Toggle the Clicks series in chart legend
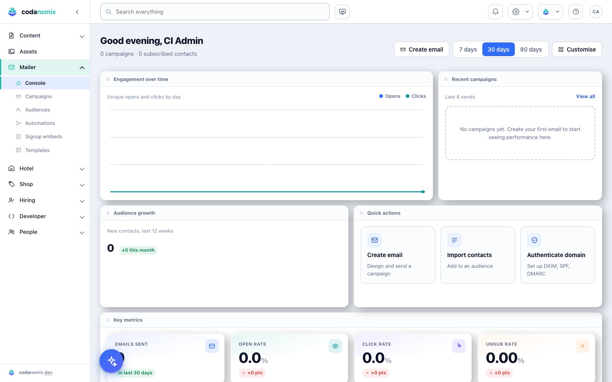Viewport: 612px width, 382px height. click(416, 96)
